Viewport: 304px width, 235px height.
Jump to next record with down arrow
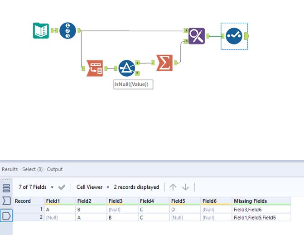[186, 187]
